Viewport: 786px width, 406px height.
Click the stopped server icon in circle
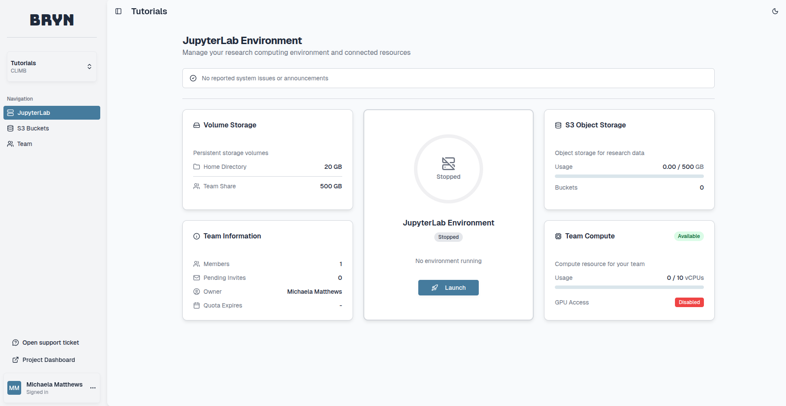[448, 164]
